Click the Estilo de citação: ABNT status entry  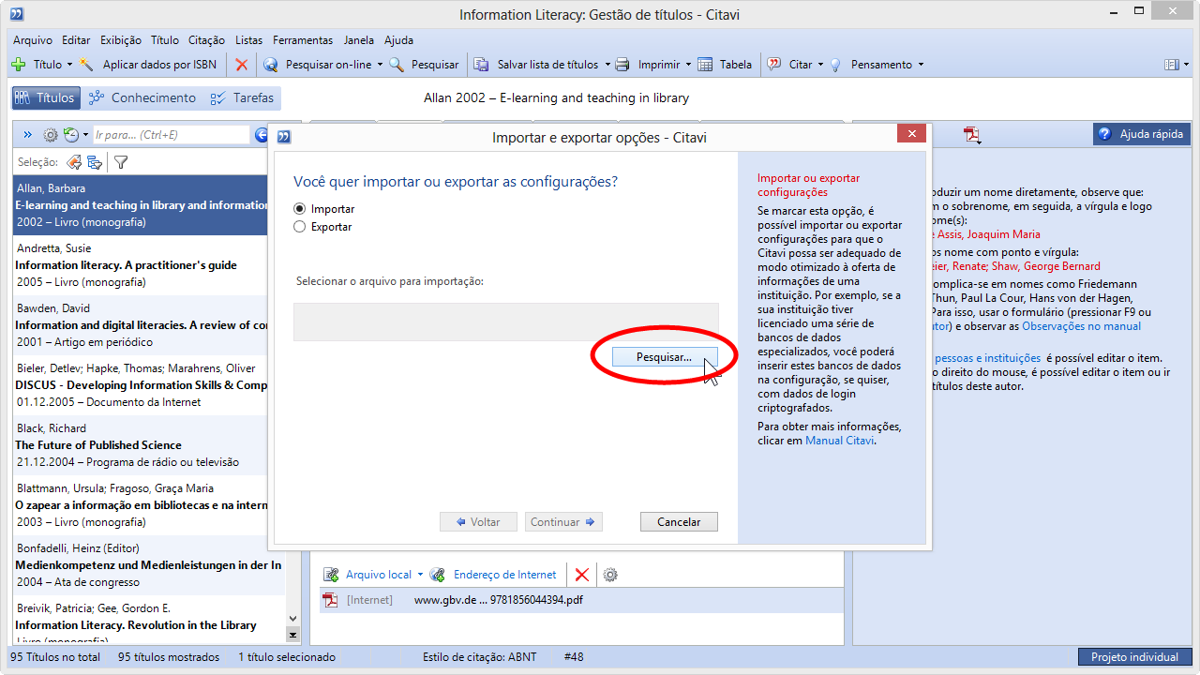(479, 657)
